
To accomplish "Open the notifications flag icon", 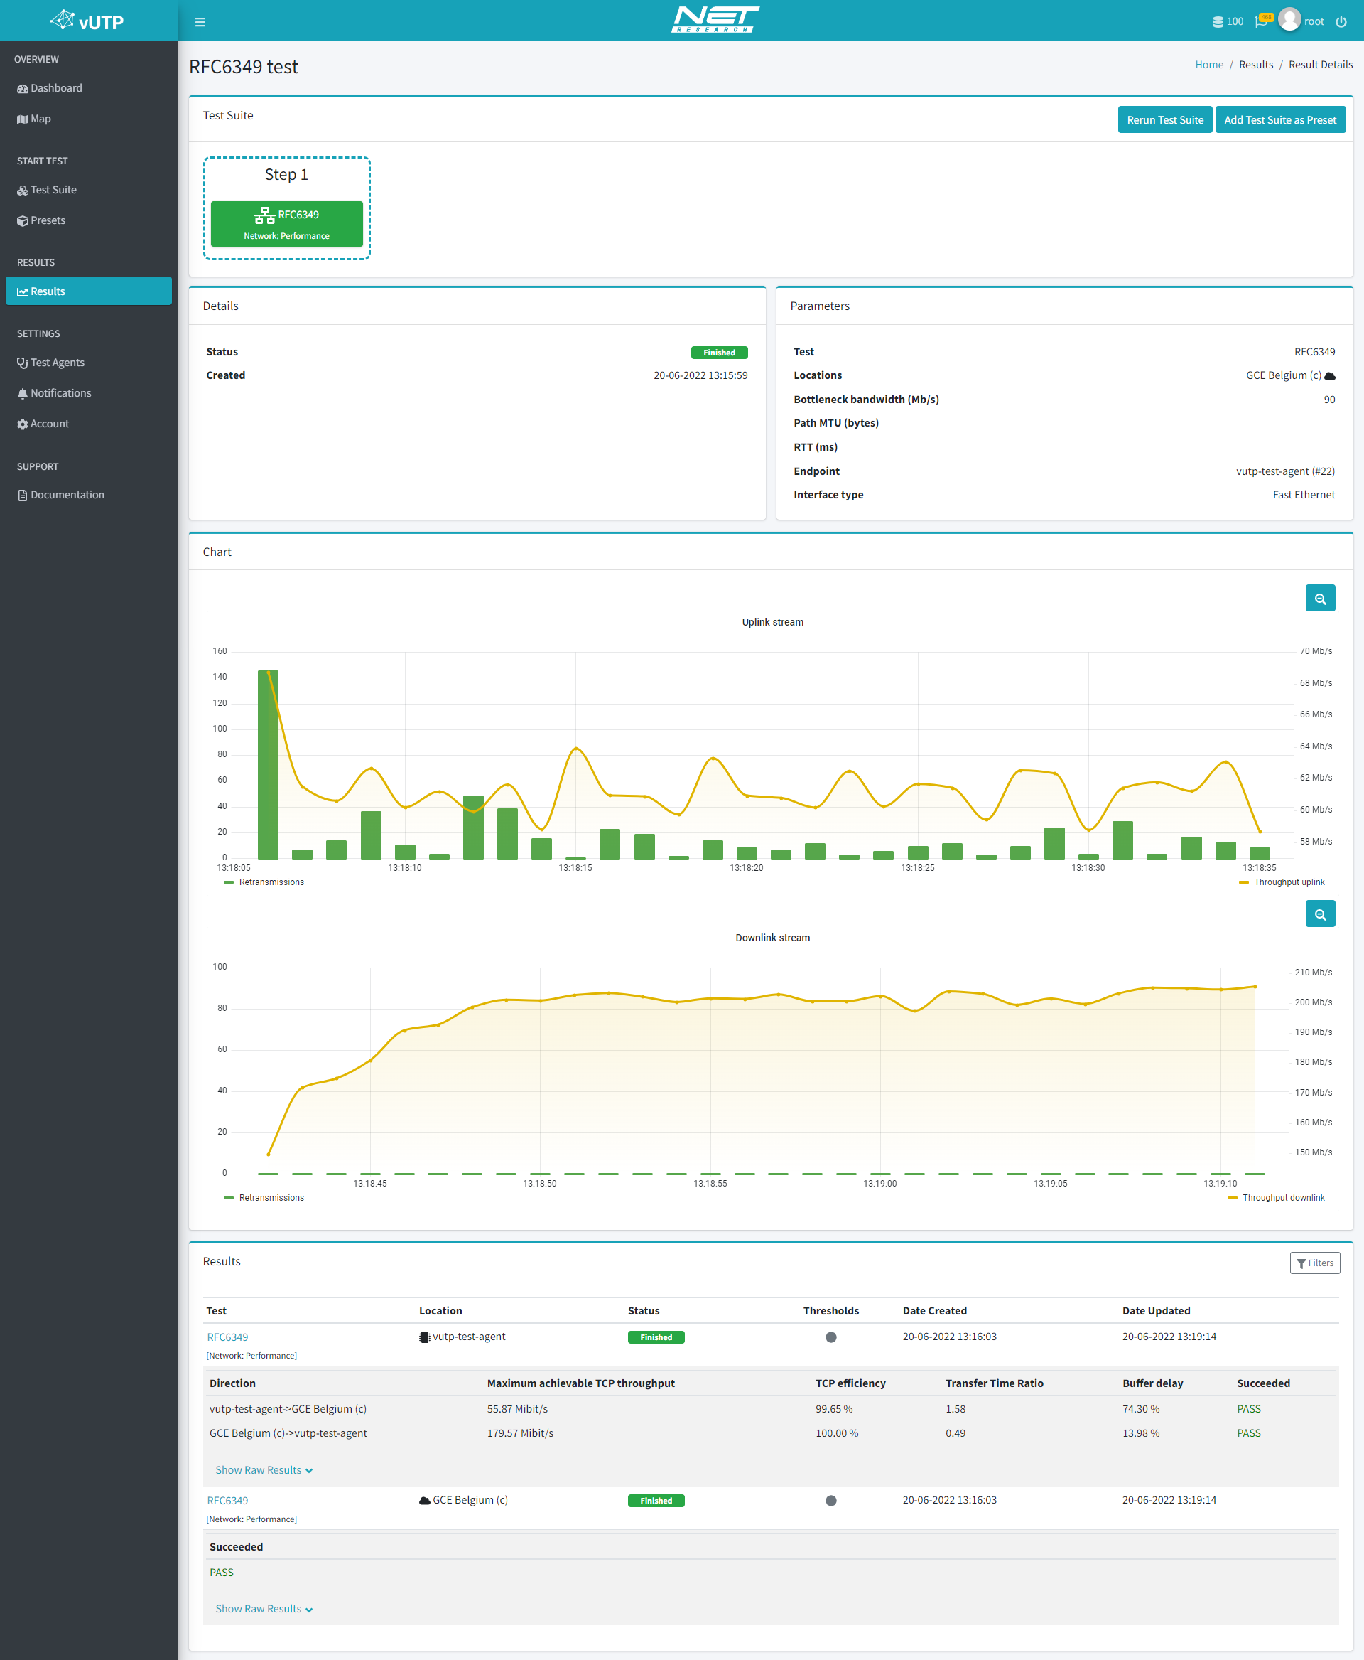I will coord(1262,21).
